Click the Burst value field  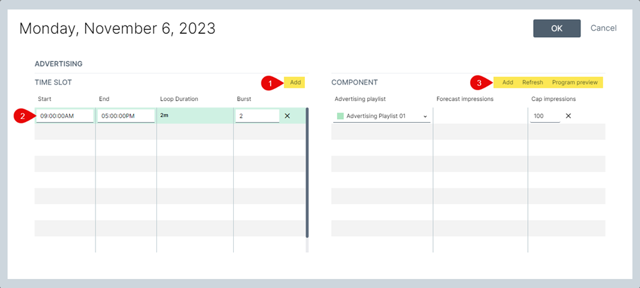tap(256, 116)
